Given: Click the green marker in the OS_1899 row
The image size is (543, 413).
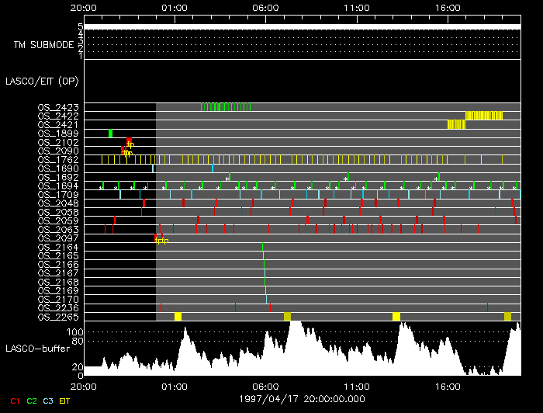Looking at the screenshot, I should 111,134.
